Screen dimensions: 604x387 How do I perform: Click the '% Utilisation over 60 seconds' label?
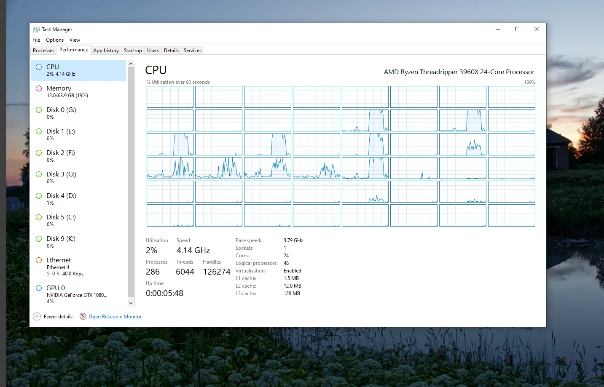coord(178,82)
